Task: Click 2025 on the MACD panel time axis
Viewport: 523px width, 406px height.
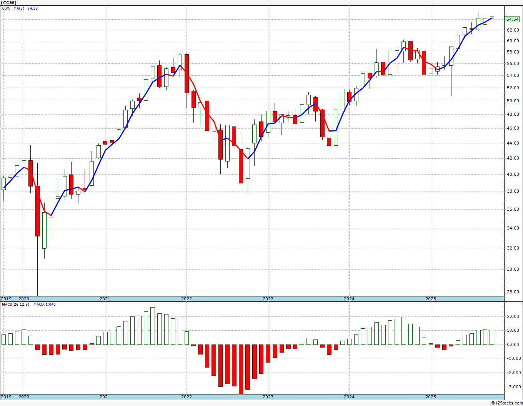Action: pyautogui.click(x=431, y=397)
